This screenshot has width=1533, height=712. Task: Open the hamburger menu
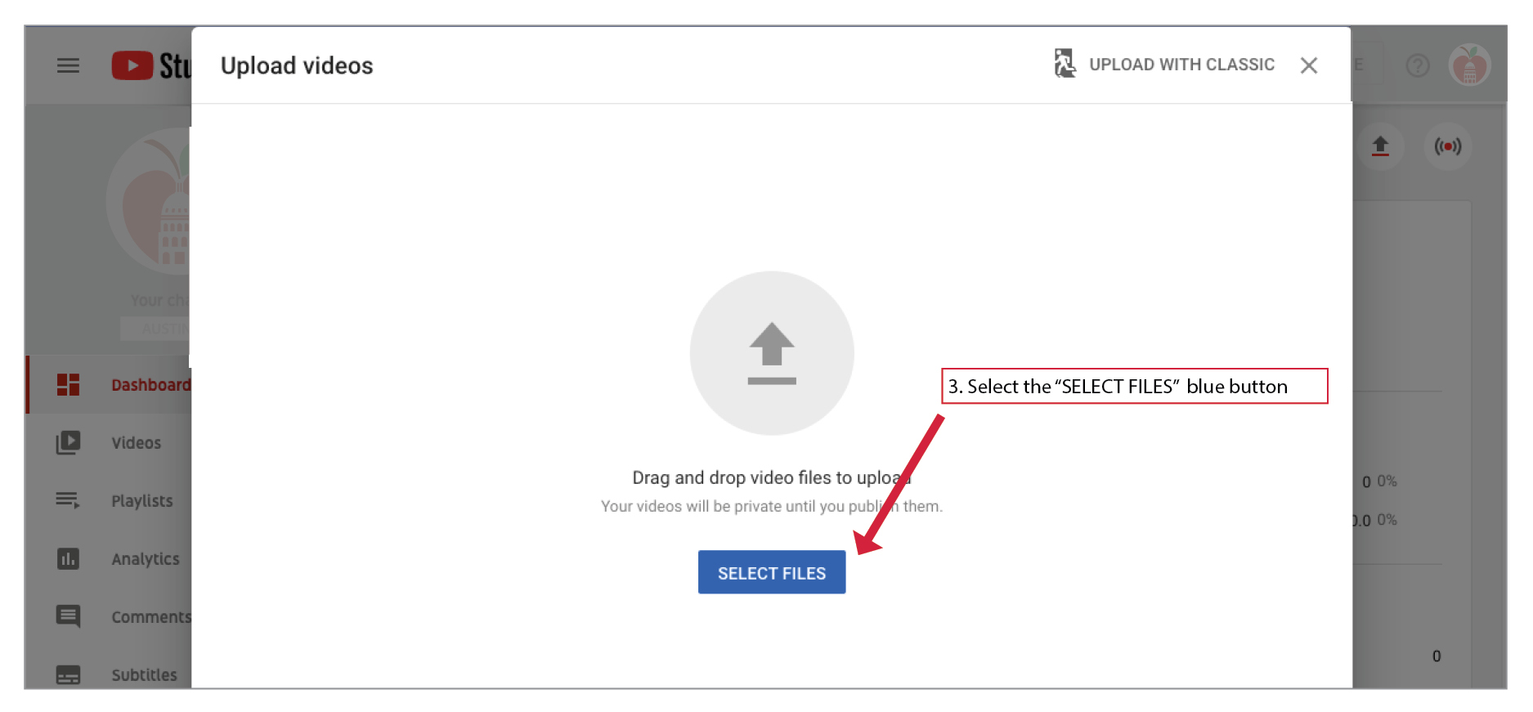[68, 65]
